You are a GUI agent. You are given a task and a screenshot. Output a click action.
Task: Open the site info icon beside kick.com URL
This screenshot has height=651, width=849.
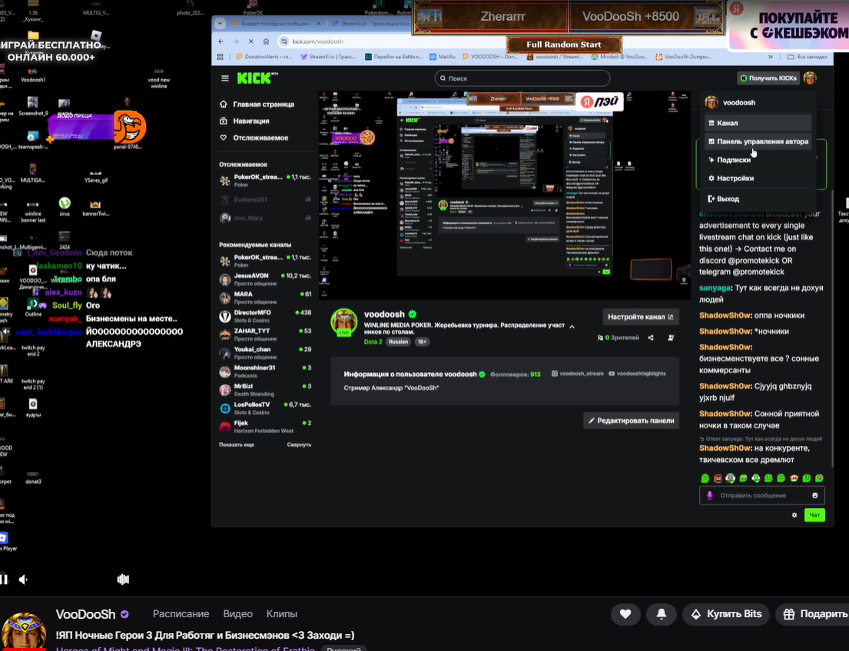[x=284, y=41]
